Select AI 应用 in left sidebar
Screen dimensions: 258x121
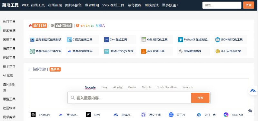[x=8, y=75]
